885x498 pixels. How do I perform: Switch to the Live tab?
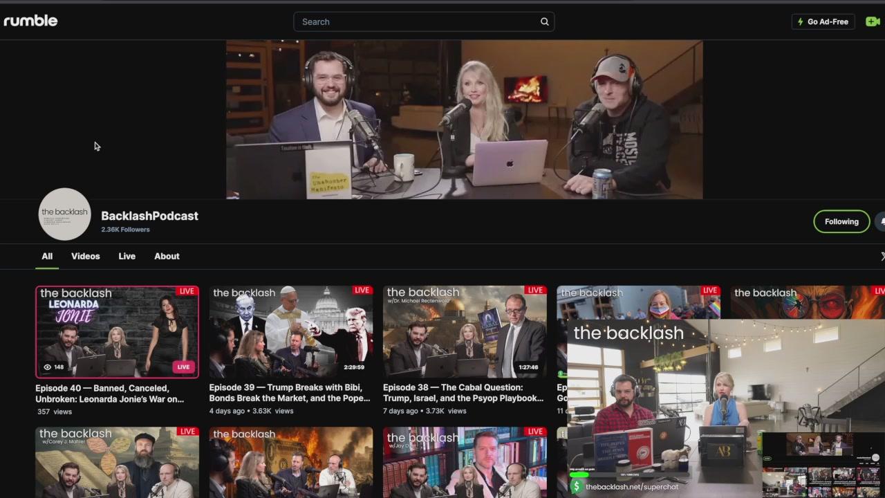[x=127, y=256]
